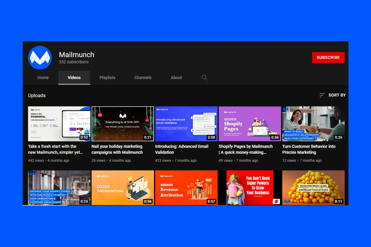Image resolution: width=371 pixels, height=247 pixels.
Task: Open the Shopify Pages video thumbnail
Action: tap(250, 124)
